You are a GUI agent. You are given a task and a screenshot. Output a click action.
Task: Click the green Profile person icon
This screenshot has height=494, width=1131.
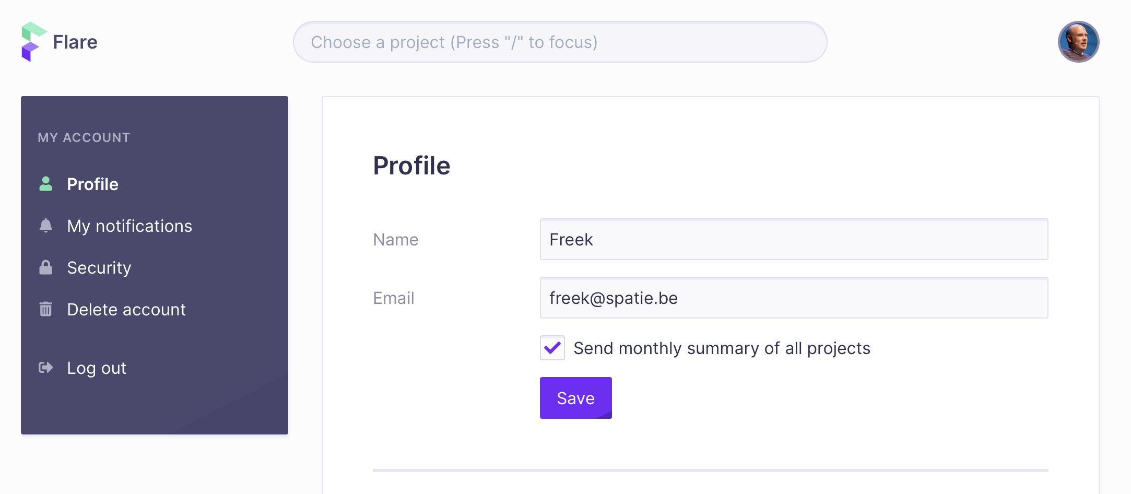46,184
